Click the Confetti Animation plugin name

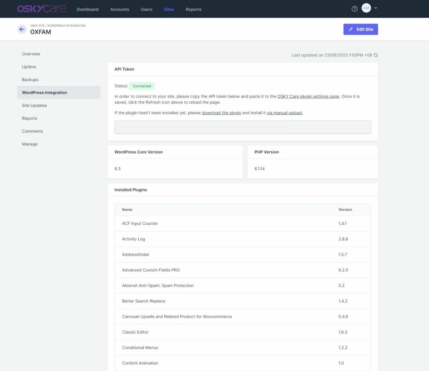coord(140,363)
